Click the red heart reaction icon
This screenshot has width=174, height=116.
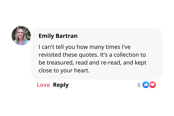[153, 85]
